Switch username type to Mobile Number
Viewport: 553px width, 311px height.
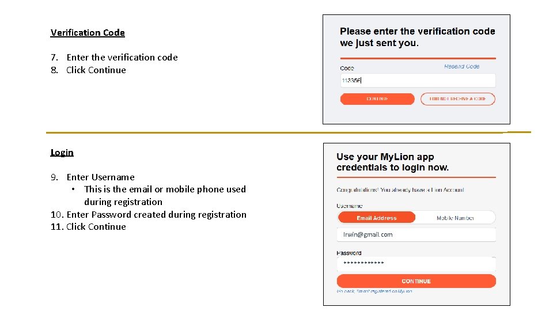(455, 218)
